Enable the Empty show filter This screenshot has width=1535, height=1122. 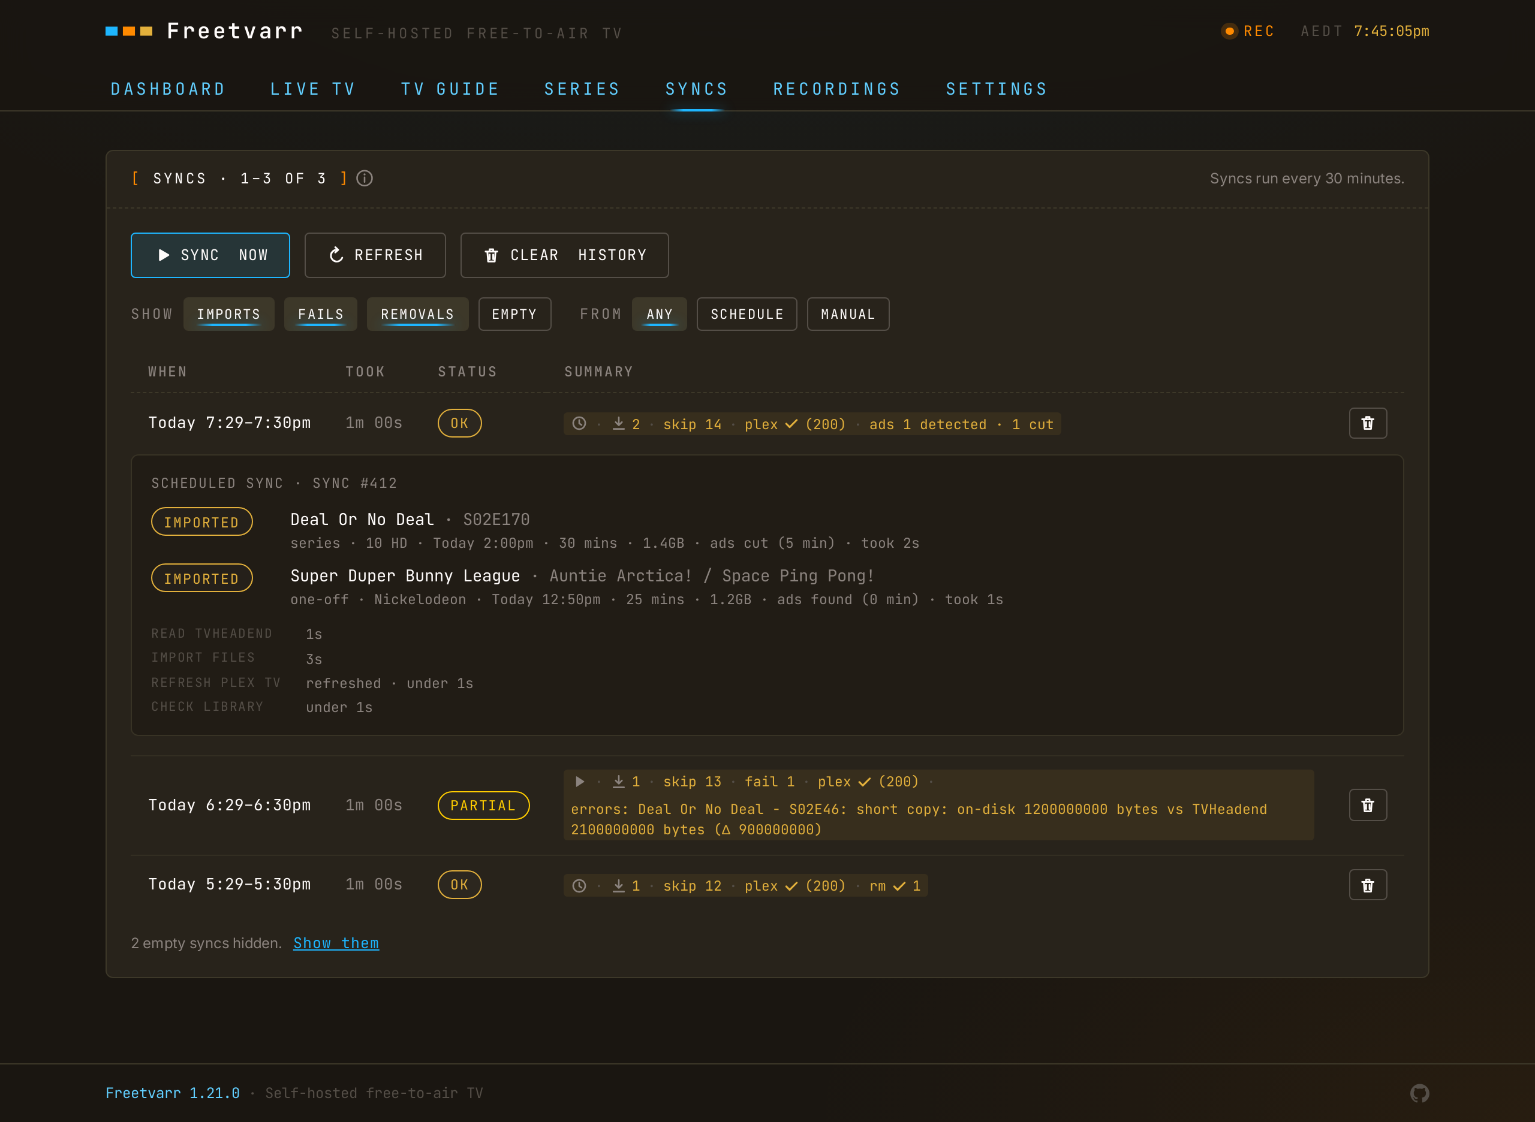pos(514,315)
